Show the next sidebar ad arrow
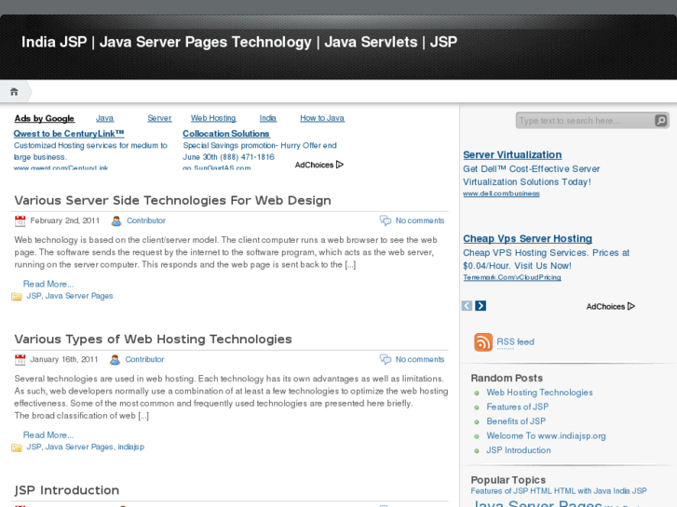The image size is (677, 507). tap(481, 306)
